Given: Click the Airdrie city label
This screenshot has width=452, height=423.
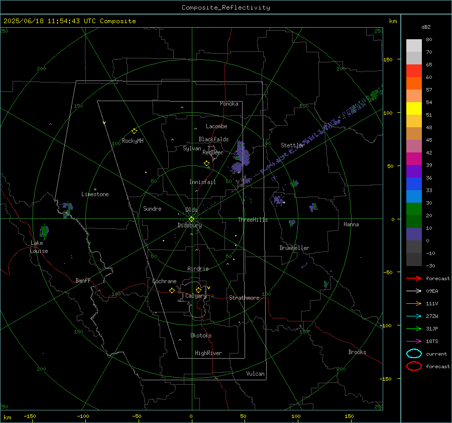Looking at the screenshot, I should tap(198, 269).
